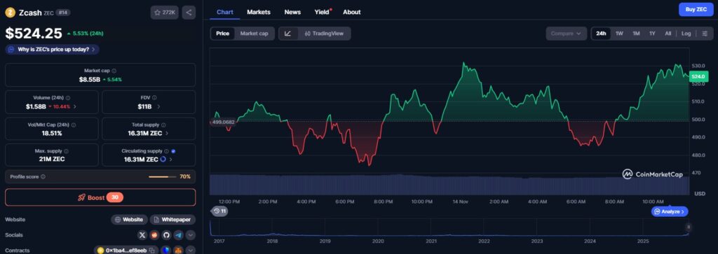Click the Zcash coin logo
This screenshot has width=718, height=254.
point(10,13)
